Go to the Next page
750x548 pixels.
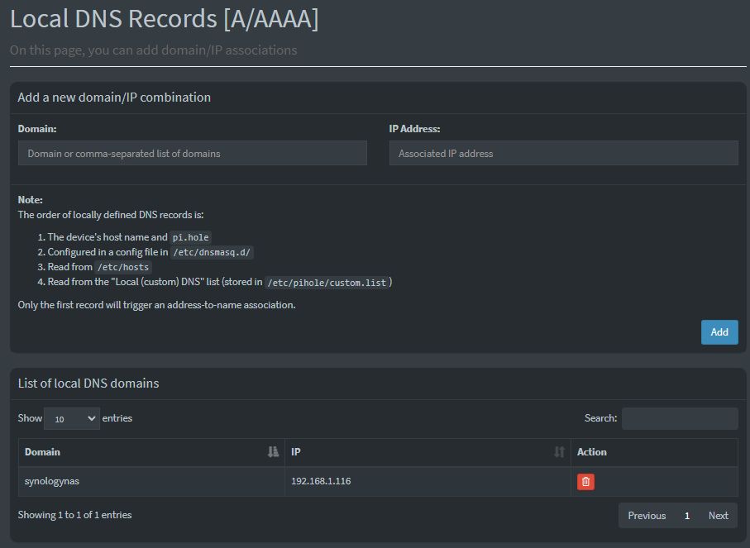pos(718,516)
